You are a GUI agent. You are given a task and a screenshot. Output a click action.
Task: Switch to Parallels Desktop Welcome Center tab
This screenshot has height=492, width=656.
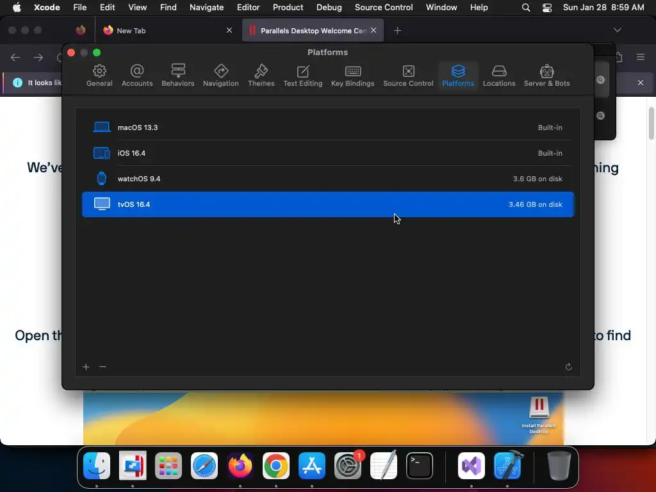pyautogui.click(x=313, y=31)
